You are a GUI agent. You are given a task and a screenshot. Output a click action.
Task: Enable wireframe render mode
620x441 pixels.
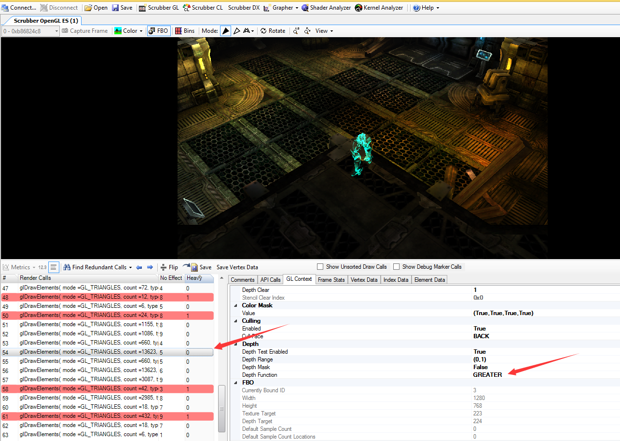click(236, 30)
